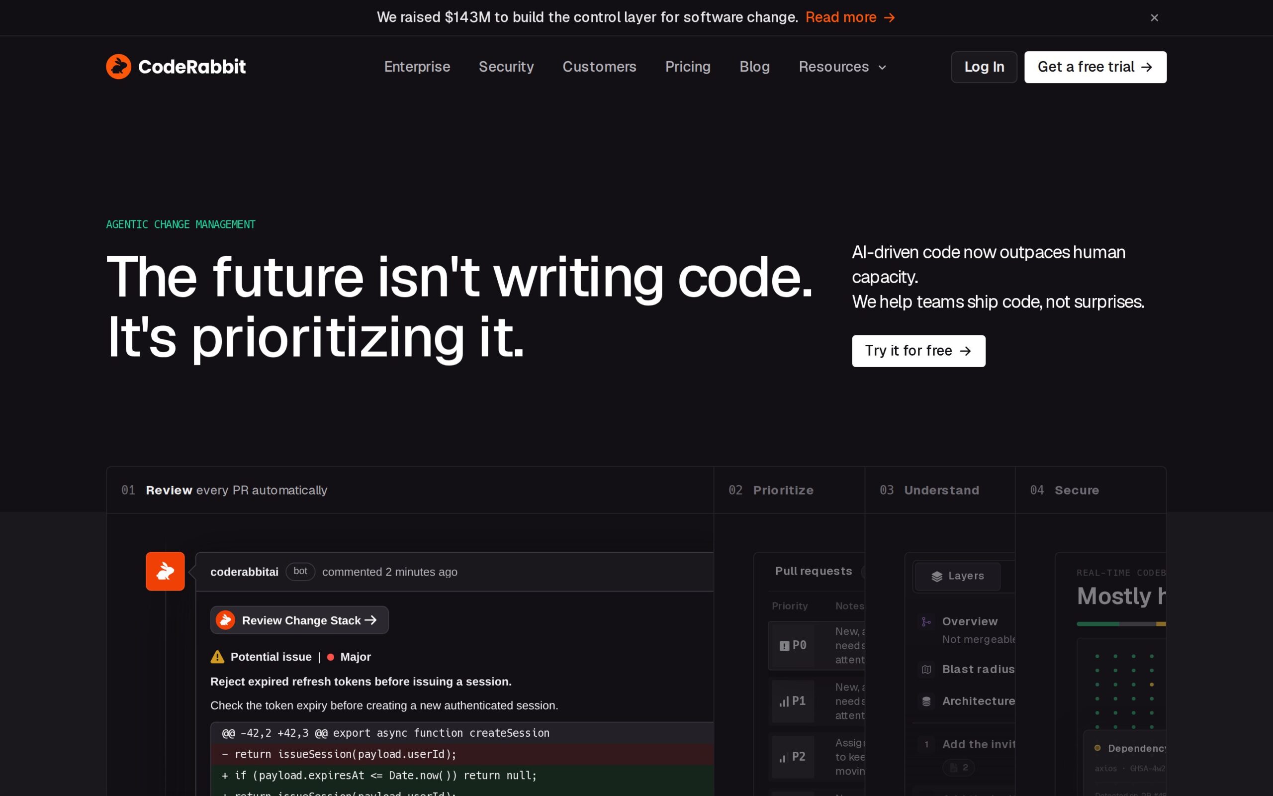Image resolution: width=1273 pixels, height=796 pixels.
Task: Click the Dependency yellow dot icon
Action: (1097, 748)
